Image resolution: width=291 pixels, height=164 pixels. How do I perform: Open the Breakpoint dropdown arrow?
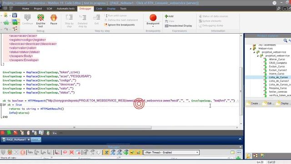click(153, 26)
